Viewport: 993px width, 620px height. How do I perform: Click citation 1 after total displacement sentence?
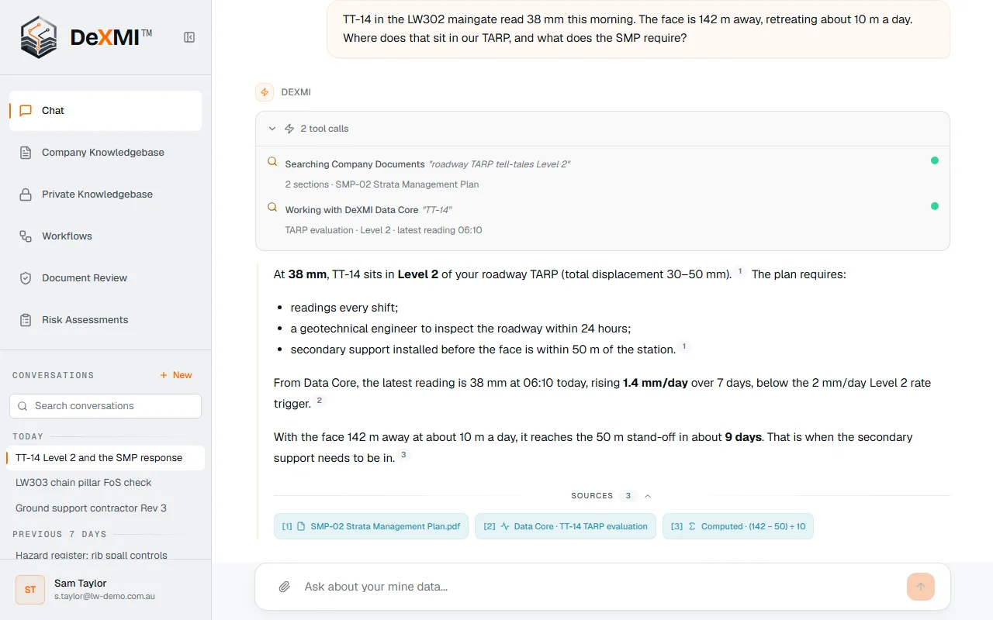click(740, 272)
